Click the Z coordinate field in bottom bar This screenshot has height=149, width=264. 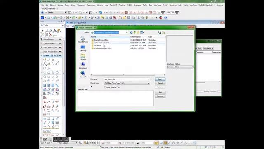(x=146, y=143)
